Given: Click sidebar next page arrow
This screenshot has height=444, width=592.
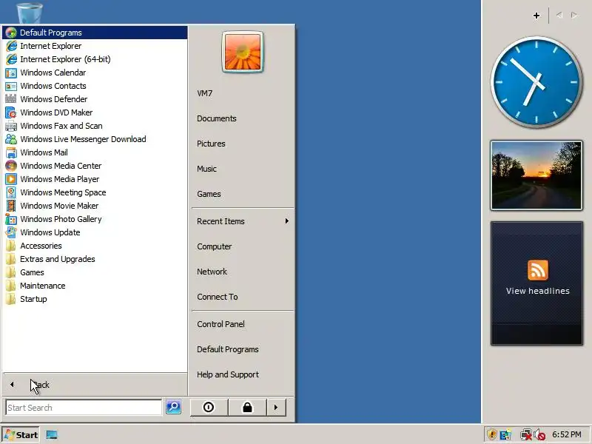Looking at the screenshot, I should point(574,15).
